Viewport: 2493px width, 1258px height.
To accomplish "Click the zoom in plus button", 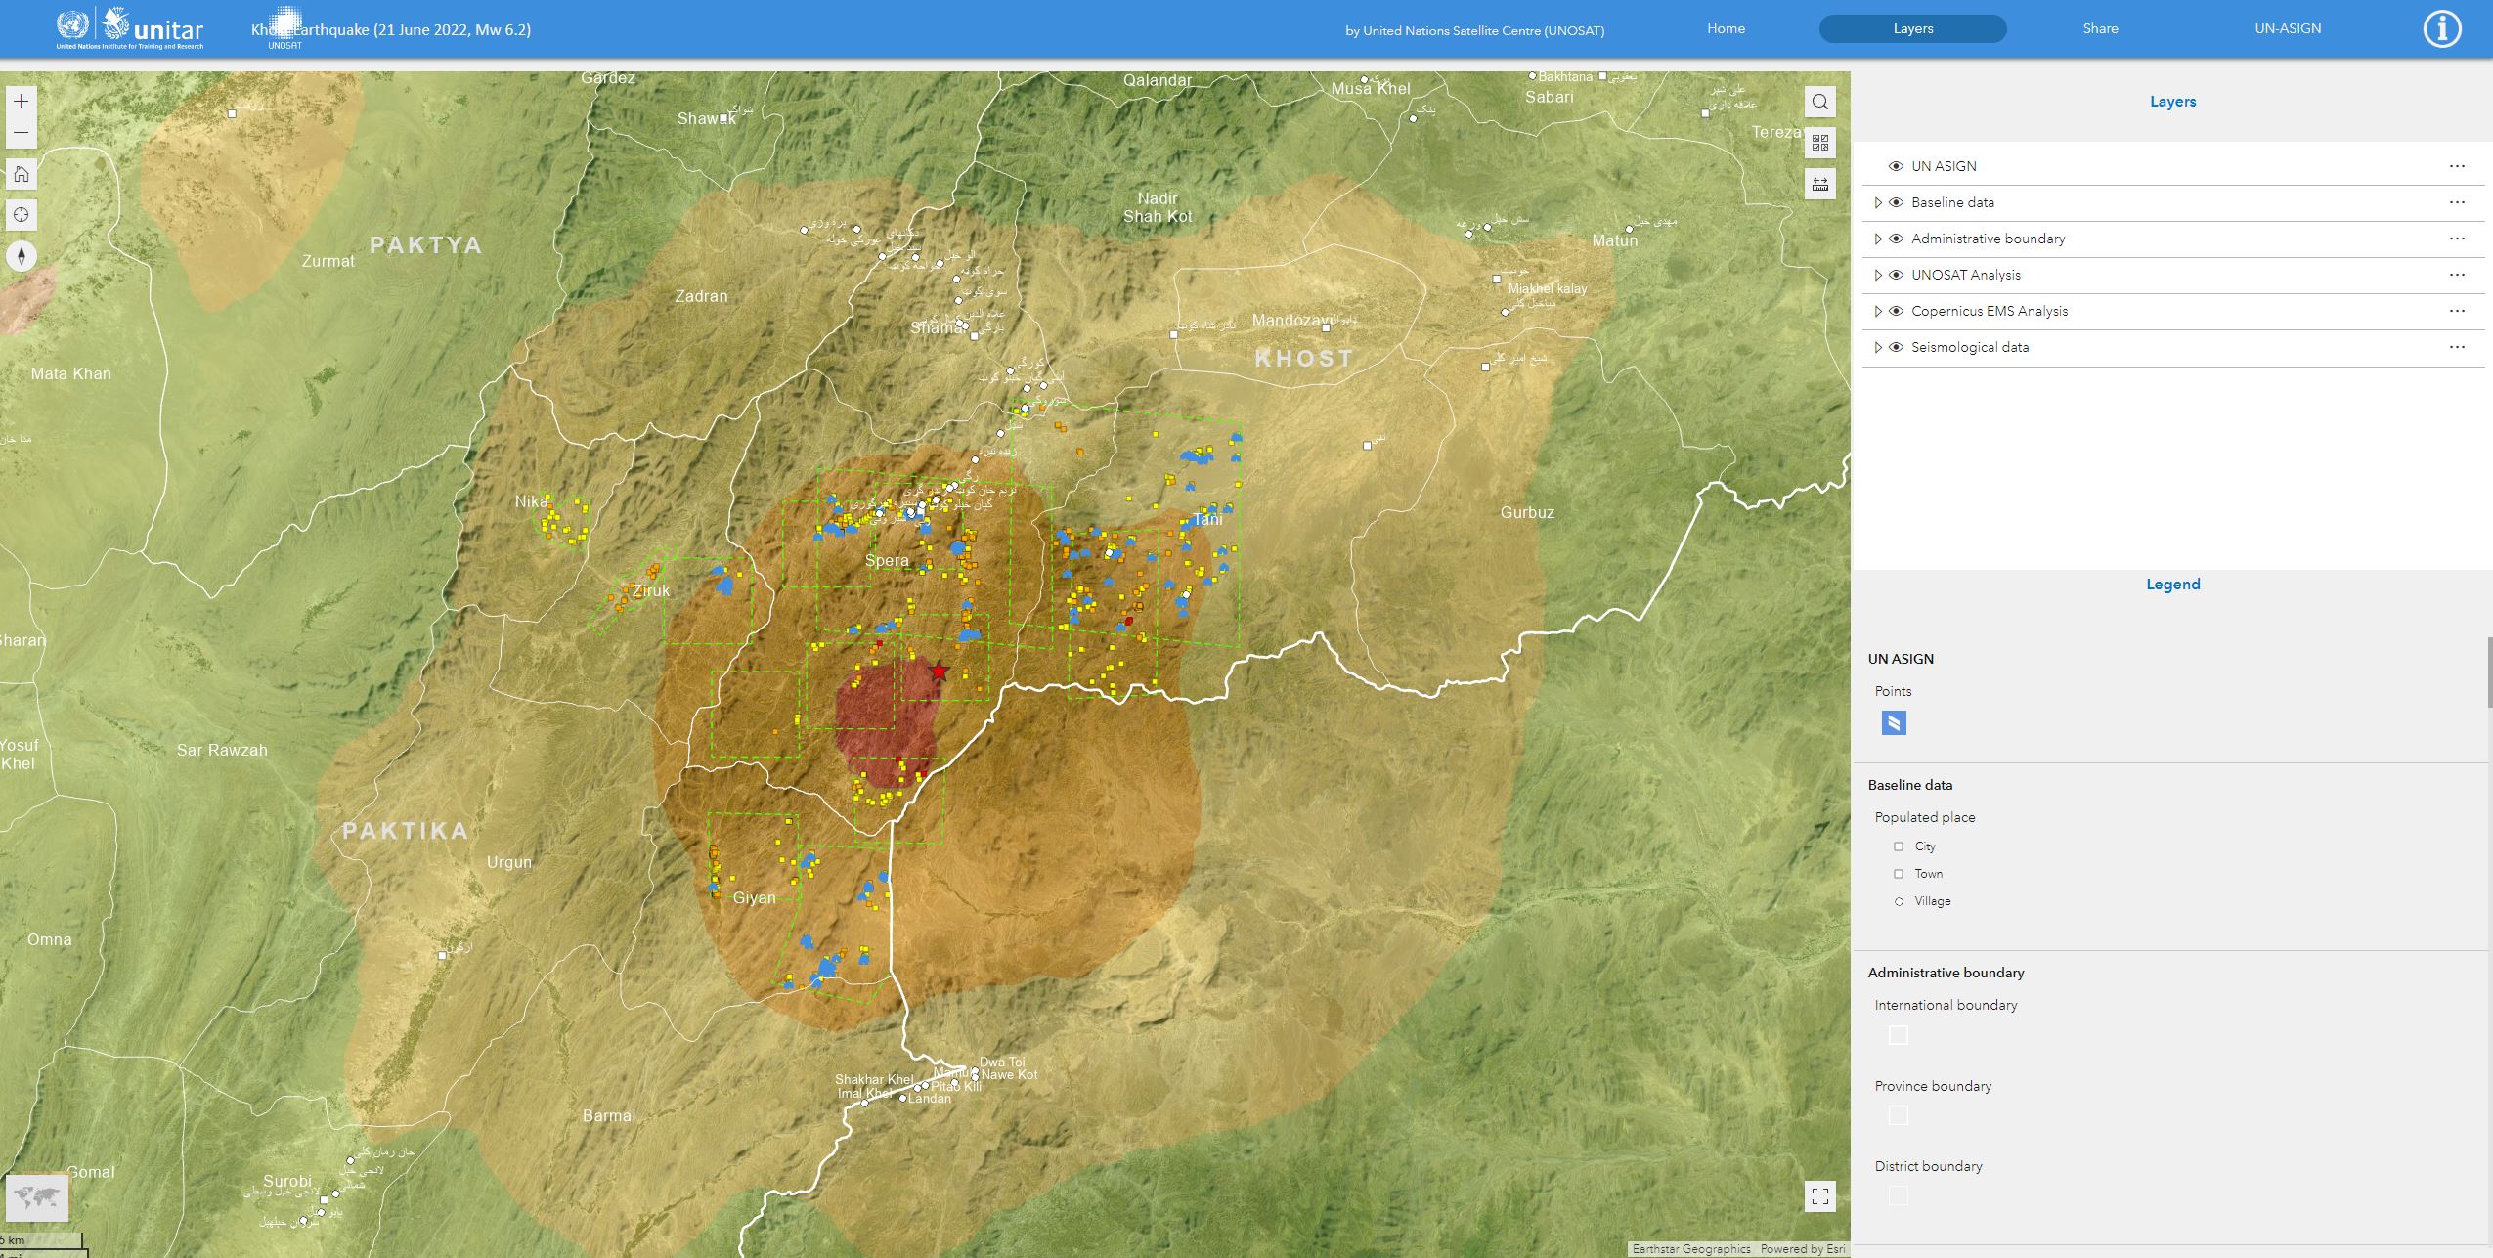I will [21, 102].
